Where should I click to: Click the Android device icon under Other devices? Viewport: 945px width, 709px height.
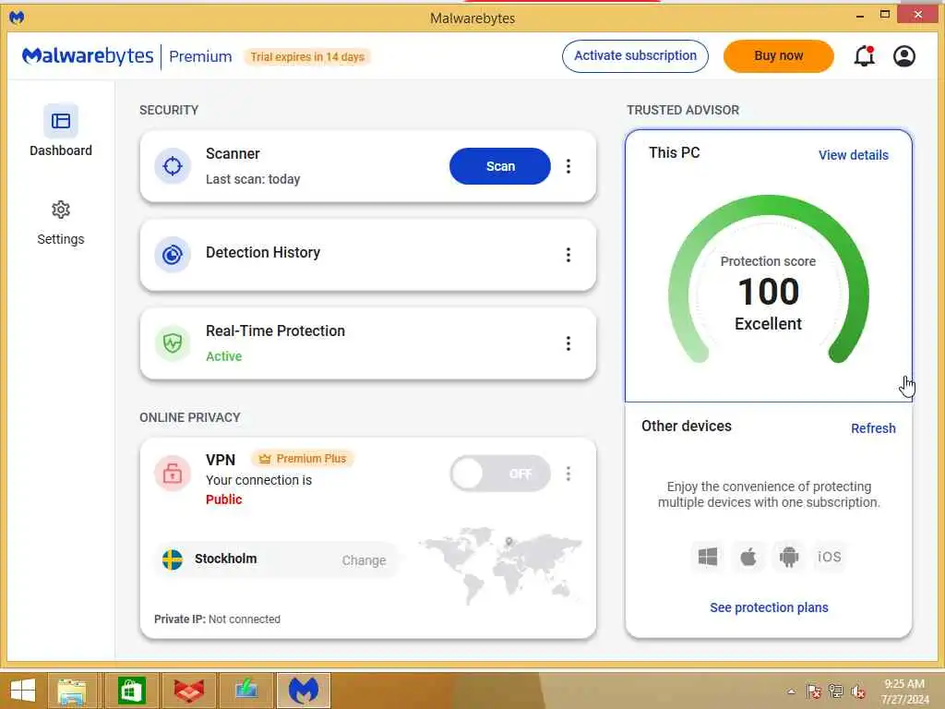[788, 557]
